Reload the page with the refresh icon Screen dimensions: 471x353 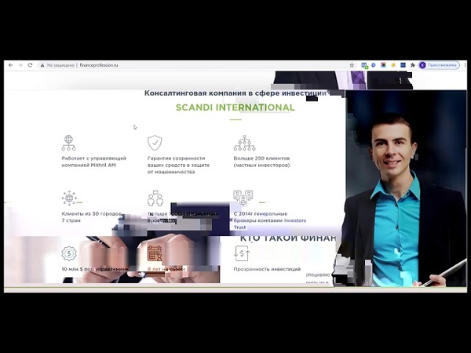point(30,65)
